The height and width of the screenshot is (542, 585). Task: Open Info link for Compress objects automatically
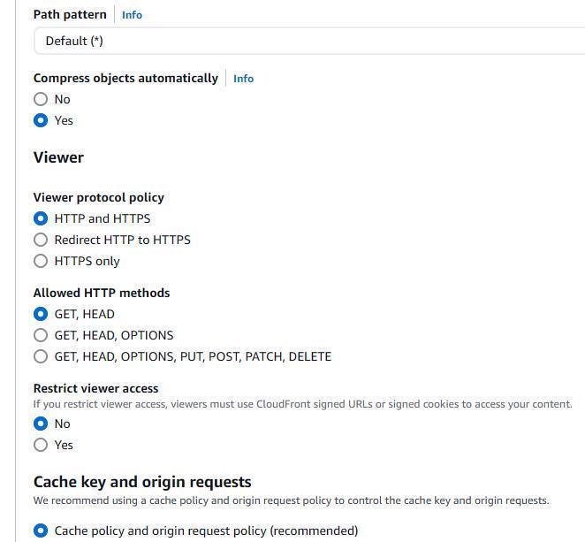tap(243, 79)
